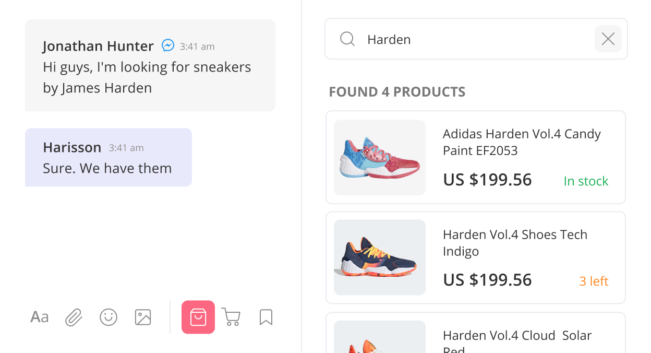Open Tech Indigo sneaker thumbnail

[x=380, y=257]
